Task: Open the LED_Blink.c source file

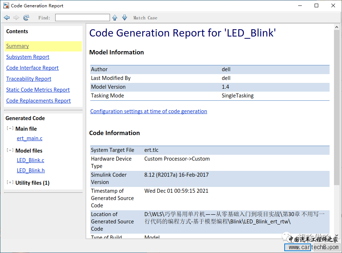Action: point(31,160)
